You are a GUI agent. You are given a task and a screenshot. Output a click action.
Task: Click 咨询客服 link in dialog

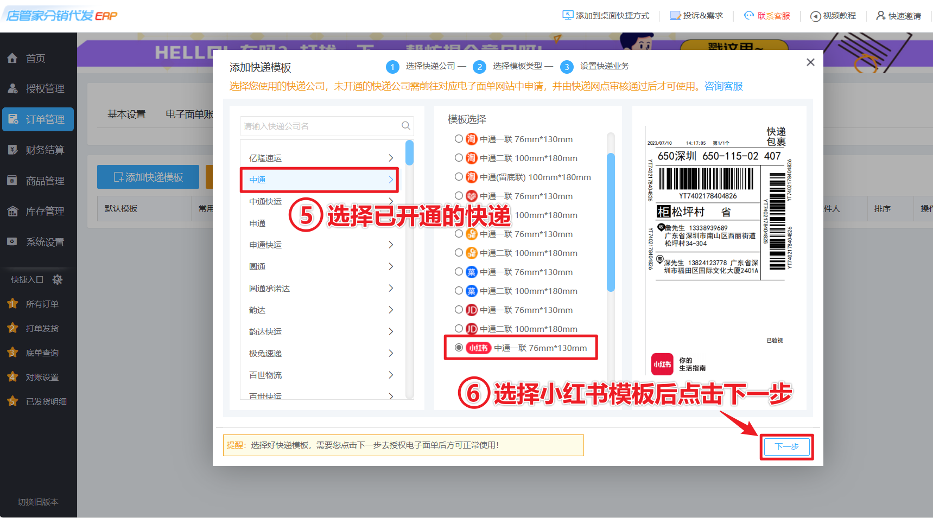(723, 86)
